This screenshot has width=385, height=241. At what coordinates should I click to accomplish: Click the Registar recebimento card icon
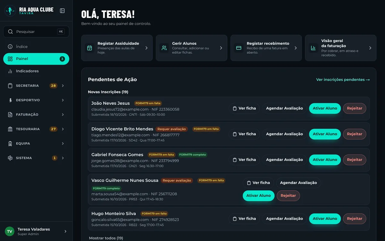click(239, 48)
